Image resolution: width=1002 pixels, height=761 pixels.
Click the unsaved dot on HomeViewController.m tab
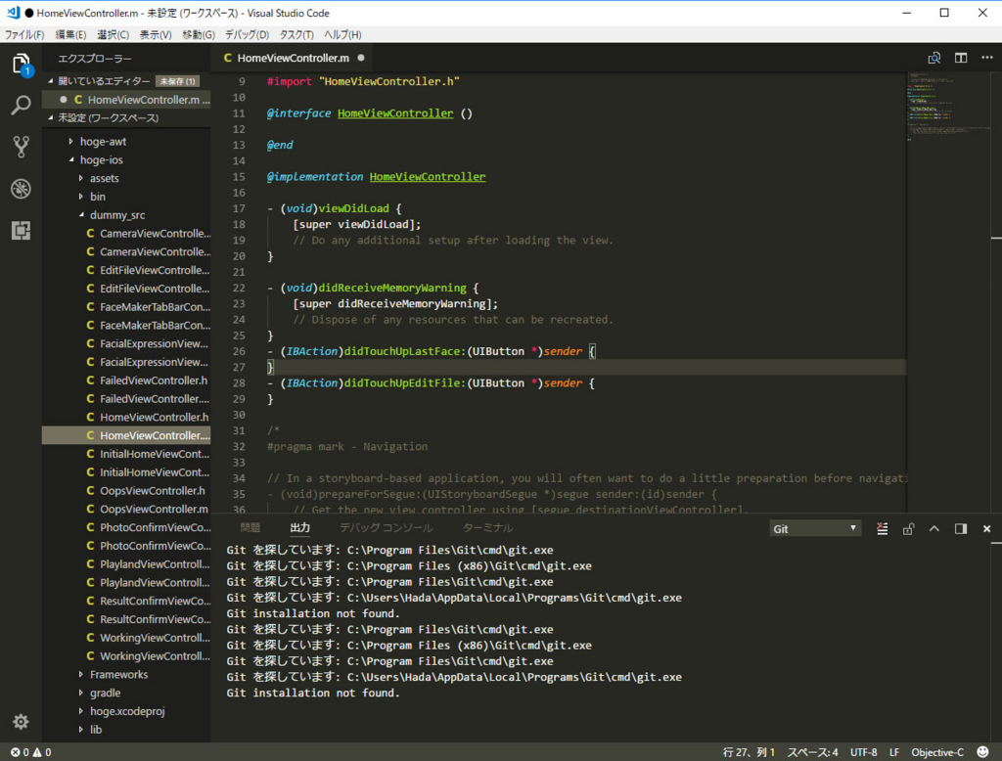[361, 58]
